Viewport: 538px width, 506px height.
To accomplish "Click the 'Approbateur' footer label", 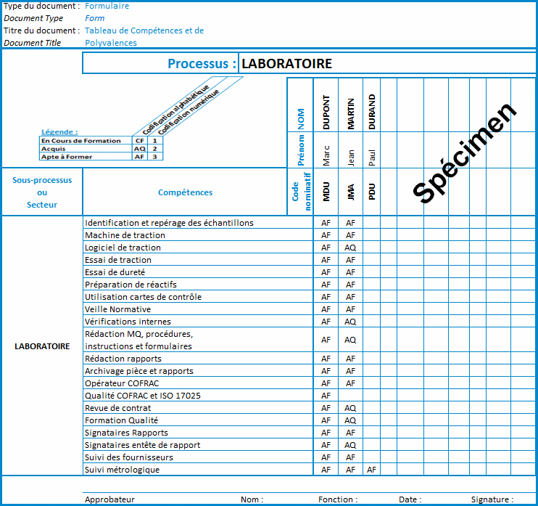I will tap(109, 499).
